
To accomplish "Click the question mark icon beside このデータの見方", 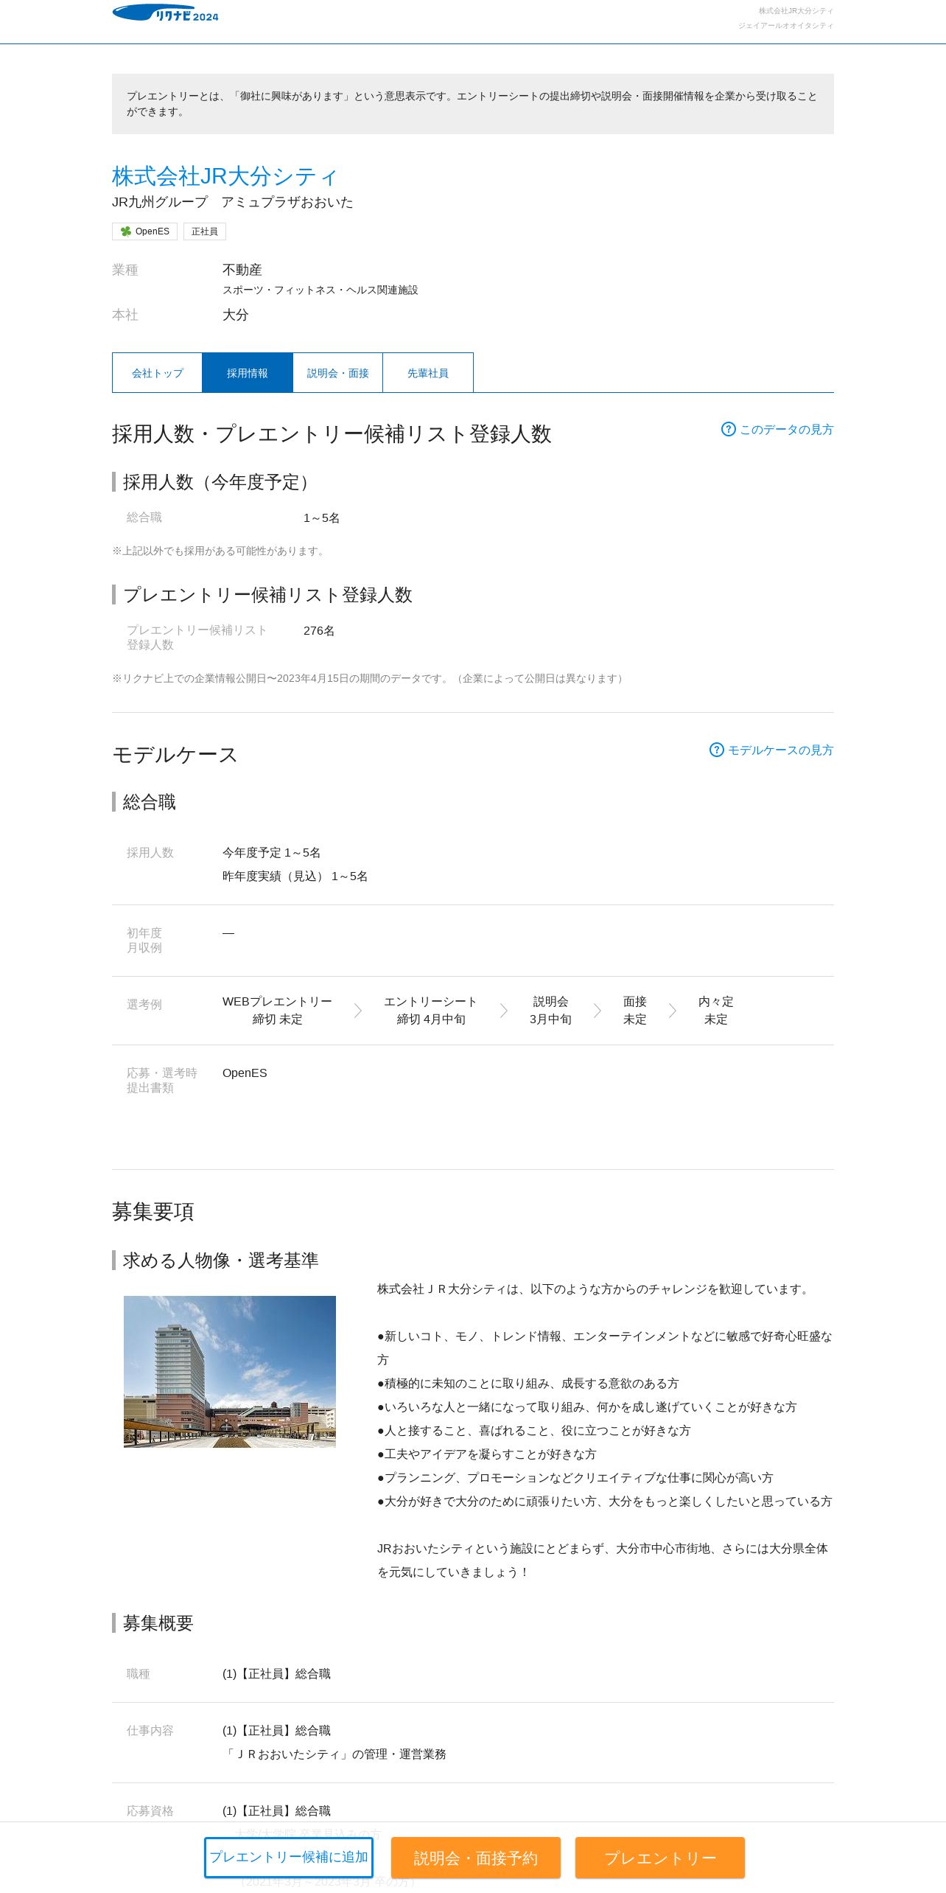I will (x=728, y=429).
